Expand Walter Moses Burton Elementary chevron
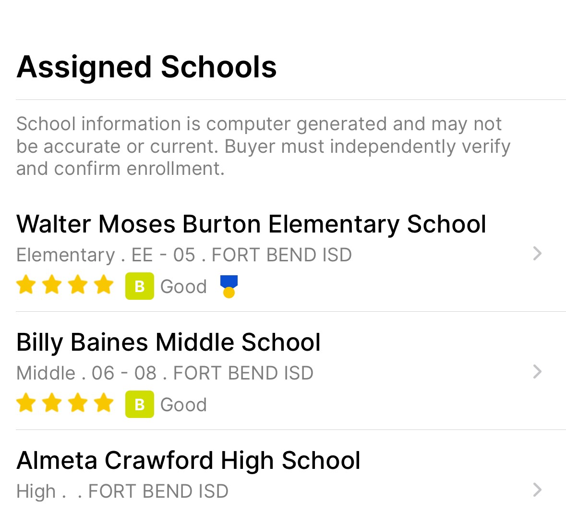566x527 pixels. [537, 254]
